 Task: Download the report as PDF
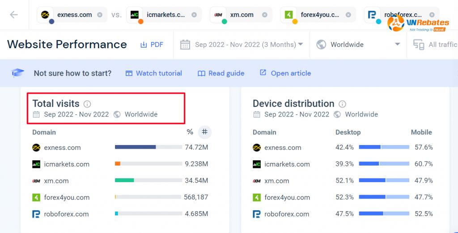pyautogui.click(x=152, y=45)
